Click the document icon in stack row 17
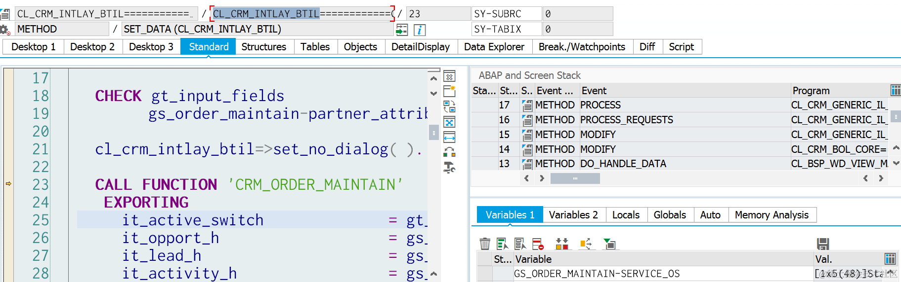This screenshot has width=901, height=282. 527,105
